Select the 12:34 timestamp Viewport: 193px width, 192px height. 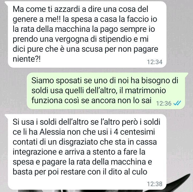(x=155, y=62)
